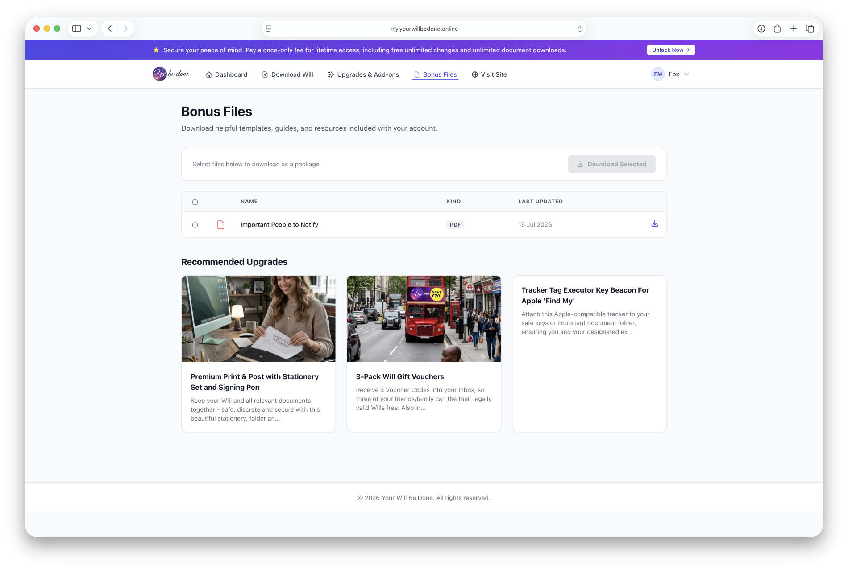This screenshot has height=570, width=848.
Task: Click the 3-Pack Will Gift Vouchers title
Action: tap(400, 376)
